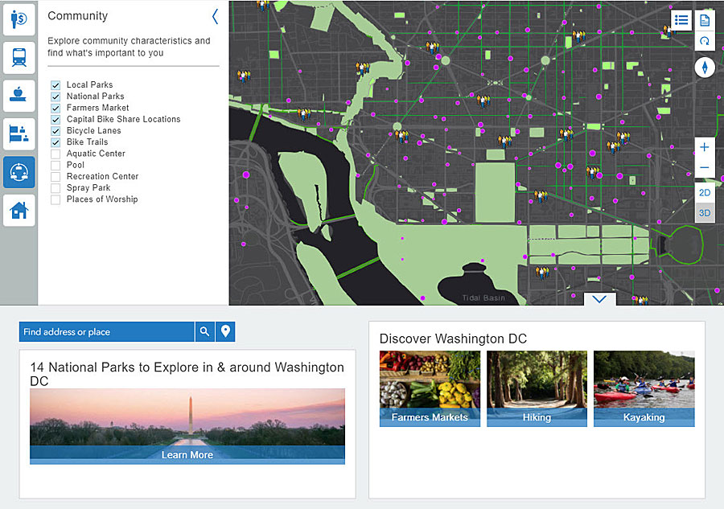
Task: Open the education apple-on-book sidebar icon
Action: tap(19, 96)
